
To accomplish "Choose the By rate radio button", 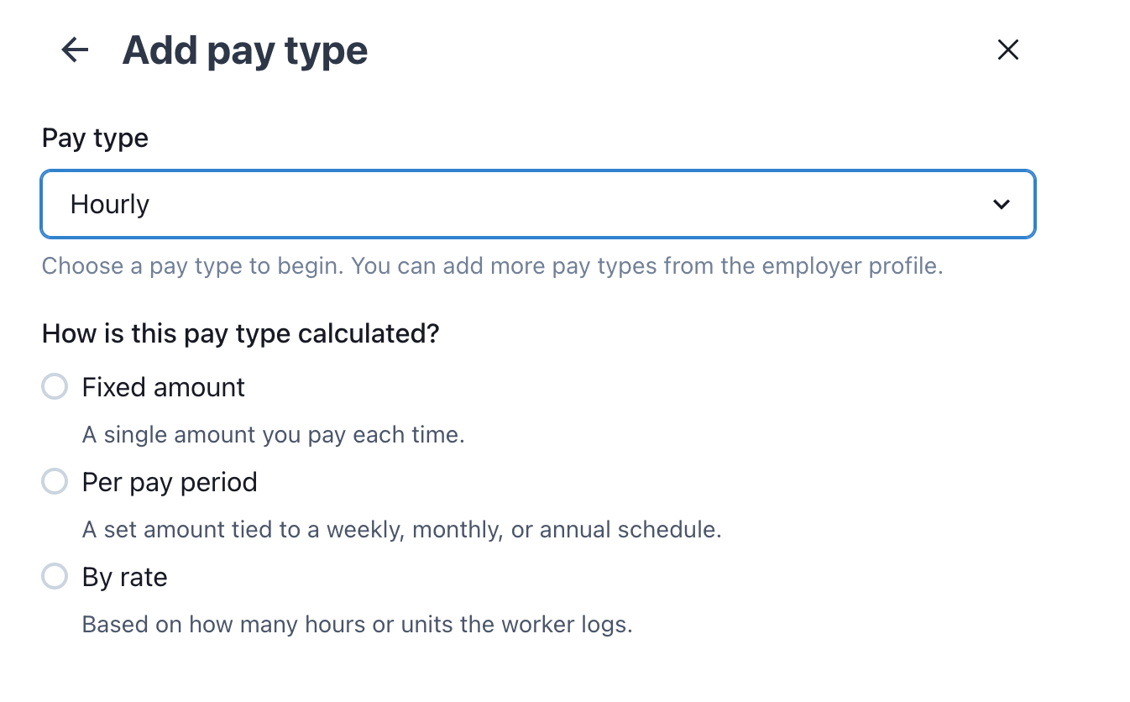I will (x=55, y=577).
